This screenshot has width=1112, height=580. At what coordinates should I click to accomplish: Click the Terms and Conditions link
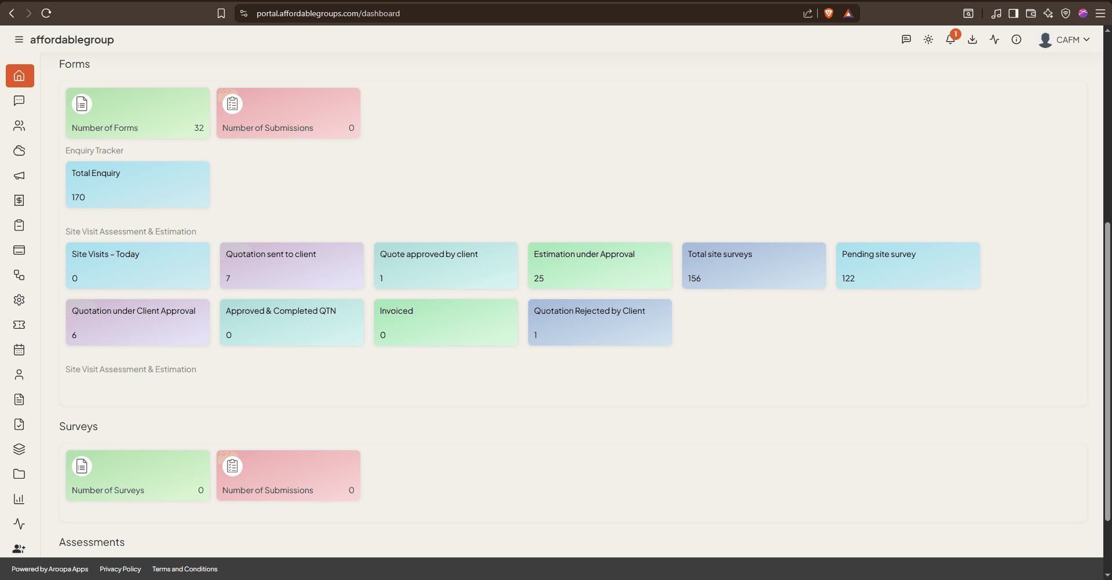click(185, 569)
